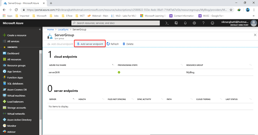Sort by Resource Group column
This screenshot has width=258, height=135.
(195, 65)
